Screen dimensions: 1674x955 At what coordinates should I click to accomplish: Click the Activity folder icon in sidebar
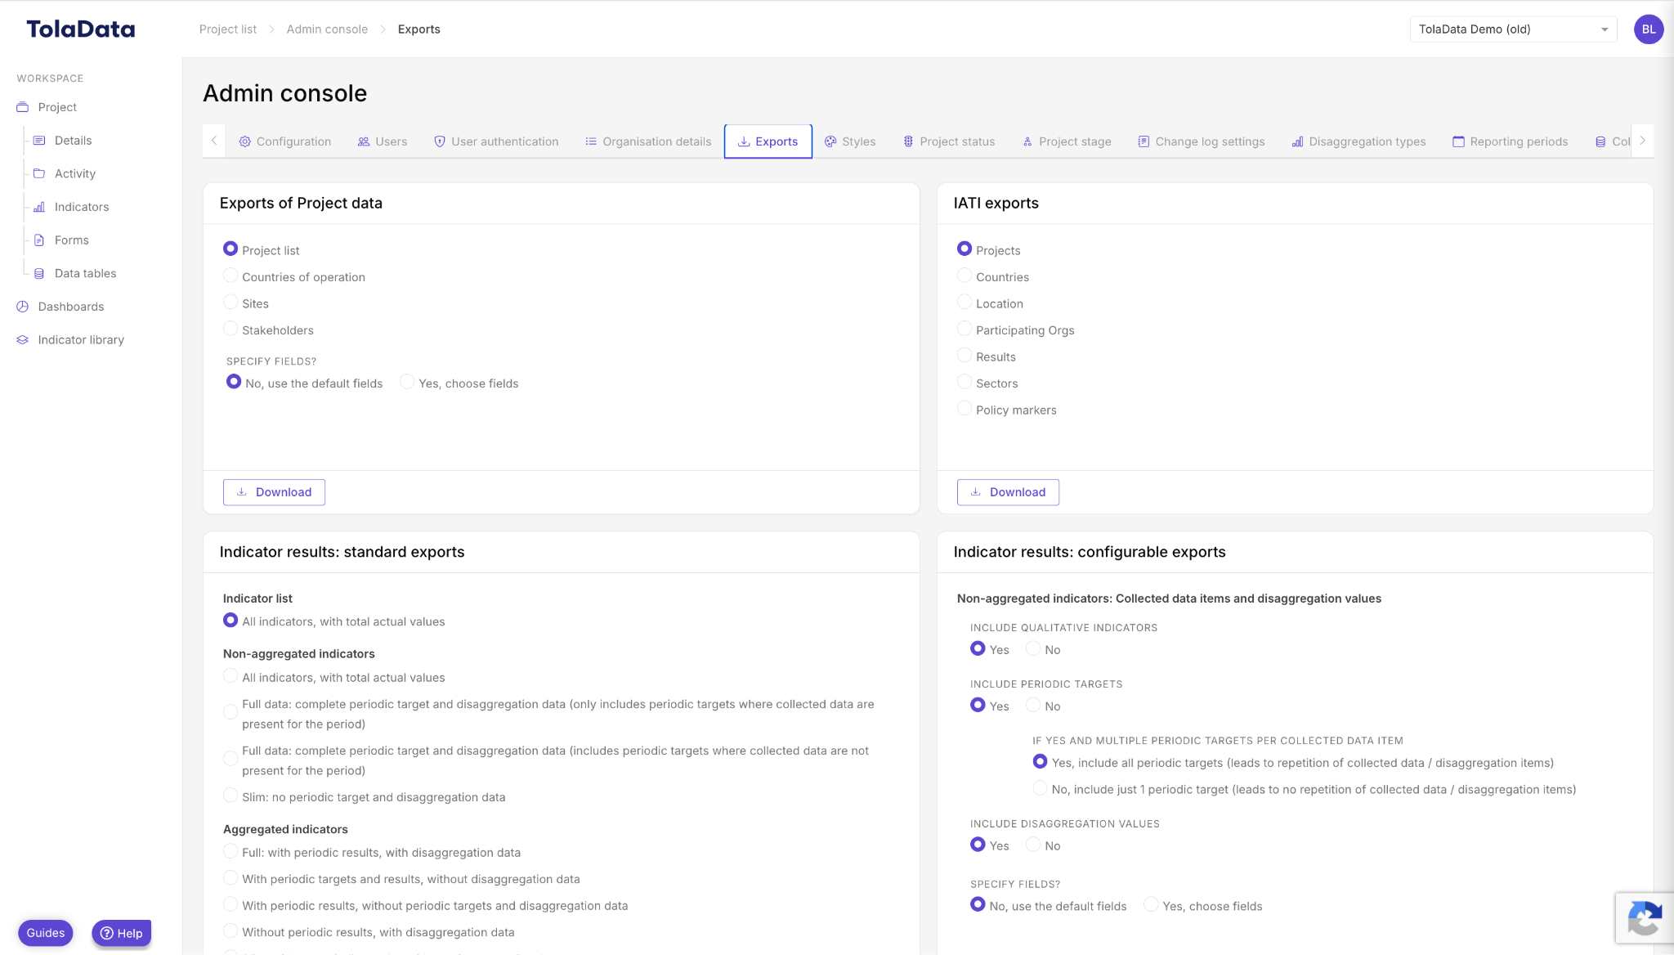[39, 173]
